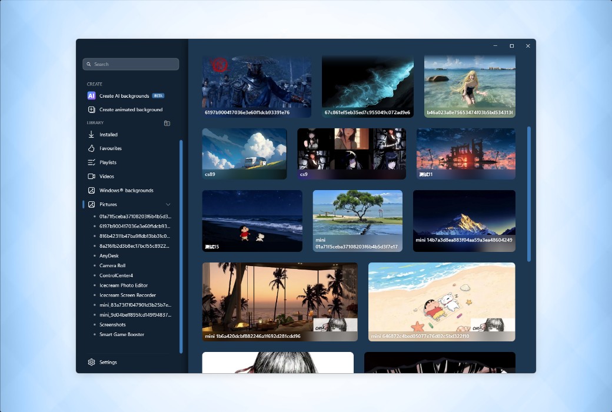The width and height of the screenshot is (612, 412).
Task: Open folder mini_83a73f7f047901d3b25b7e...
Action: (x=135, y=305)
